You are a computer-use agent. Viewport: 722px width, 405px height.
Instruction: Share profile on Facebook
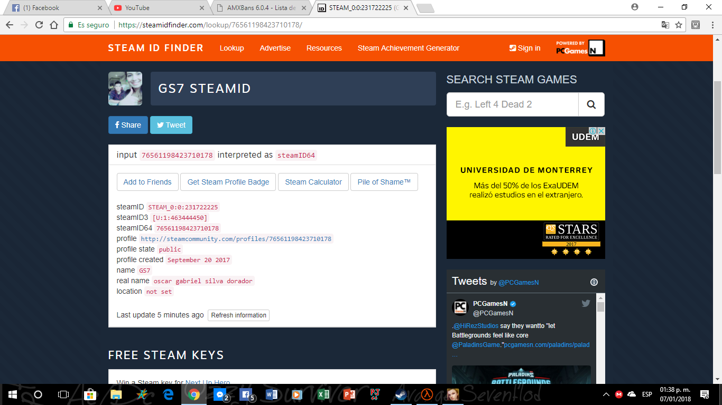128,125
